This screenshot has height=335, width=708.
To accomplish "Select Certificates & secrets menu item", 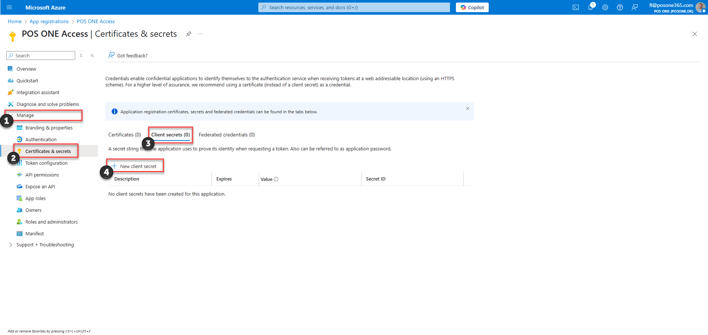I will (48, 151).
